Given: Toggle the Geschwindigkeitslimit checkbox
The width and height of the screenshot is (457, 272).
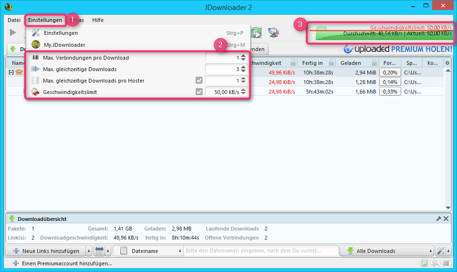Looking at the screenshot, I should 199,92.
